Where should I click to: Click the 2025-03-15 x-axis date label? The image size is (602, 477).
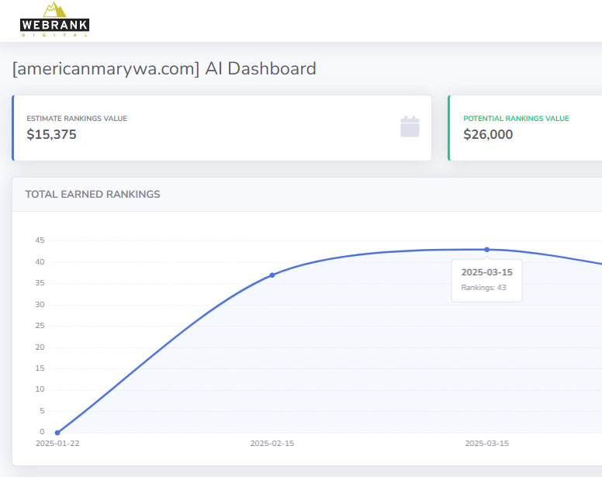pos(486,444)
